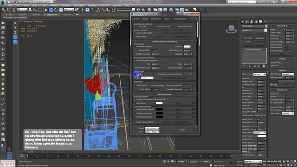
Task: Click the Configure Modifier Sets icon
Action: 264,66
